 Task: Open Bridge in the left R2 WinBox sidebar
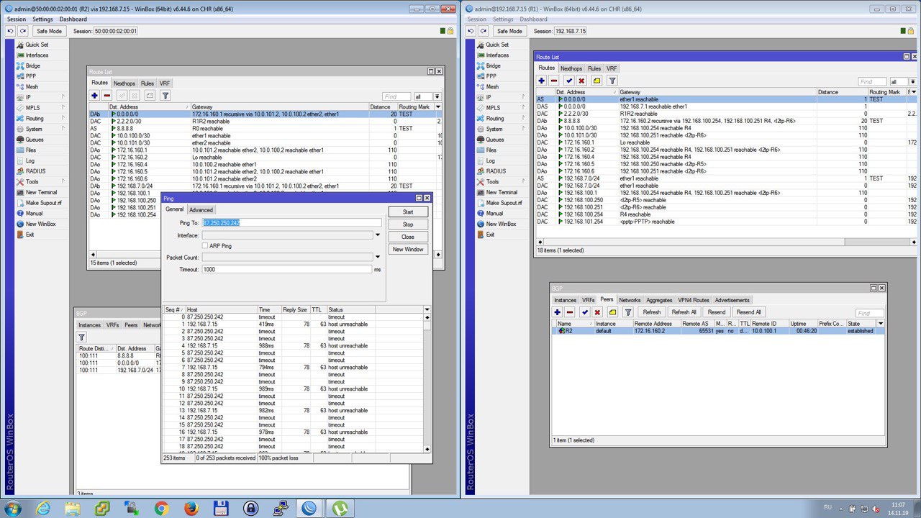click(33, 65)
